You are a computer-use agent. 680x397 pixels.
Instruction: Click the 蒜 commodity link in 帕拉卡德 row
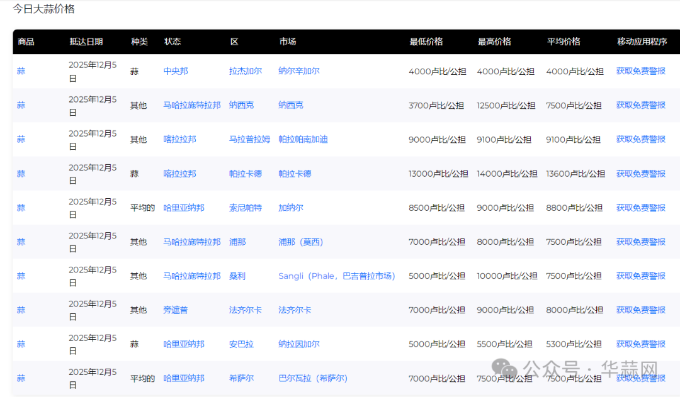click(21, 174)
